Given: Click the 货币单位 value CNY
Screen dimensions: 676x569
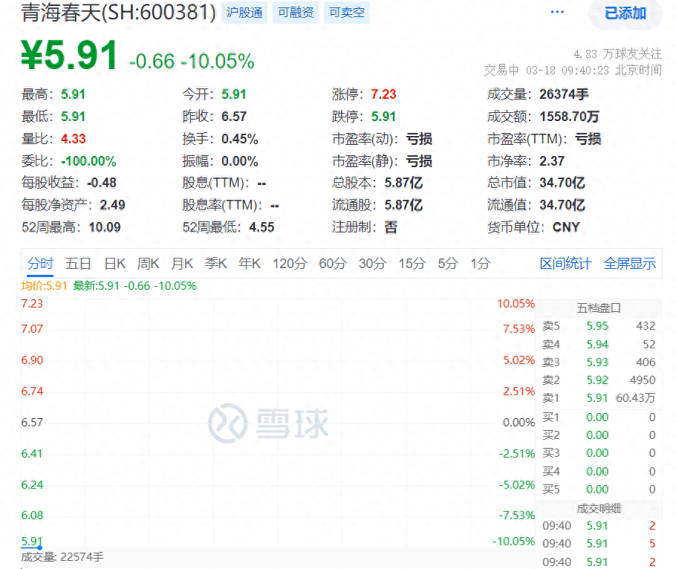Looking at the screenshot, I should [567, 227].
